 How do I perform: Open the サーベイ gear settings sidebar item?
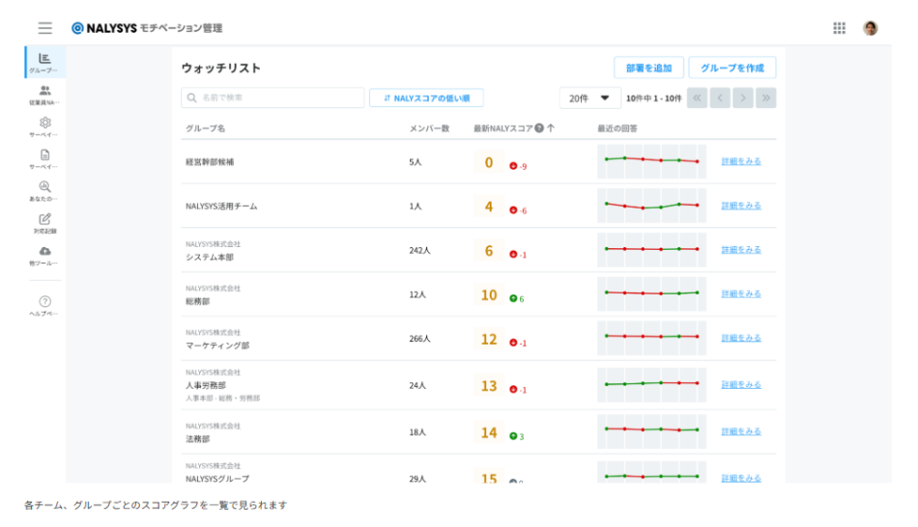(x=44, y=126)
